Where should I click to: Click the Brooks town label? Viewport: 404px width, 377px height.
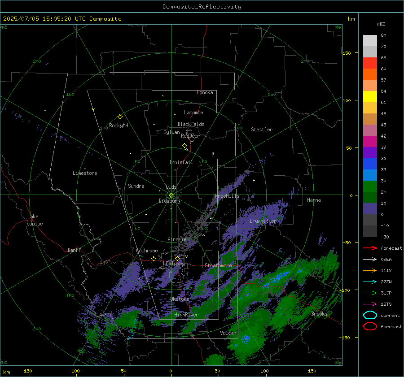point(319,314)
